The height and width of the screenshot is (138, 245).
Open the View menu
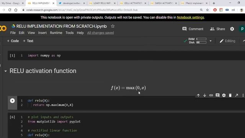(31, 33)
